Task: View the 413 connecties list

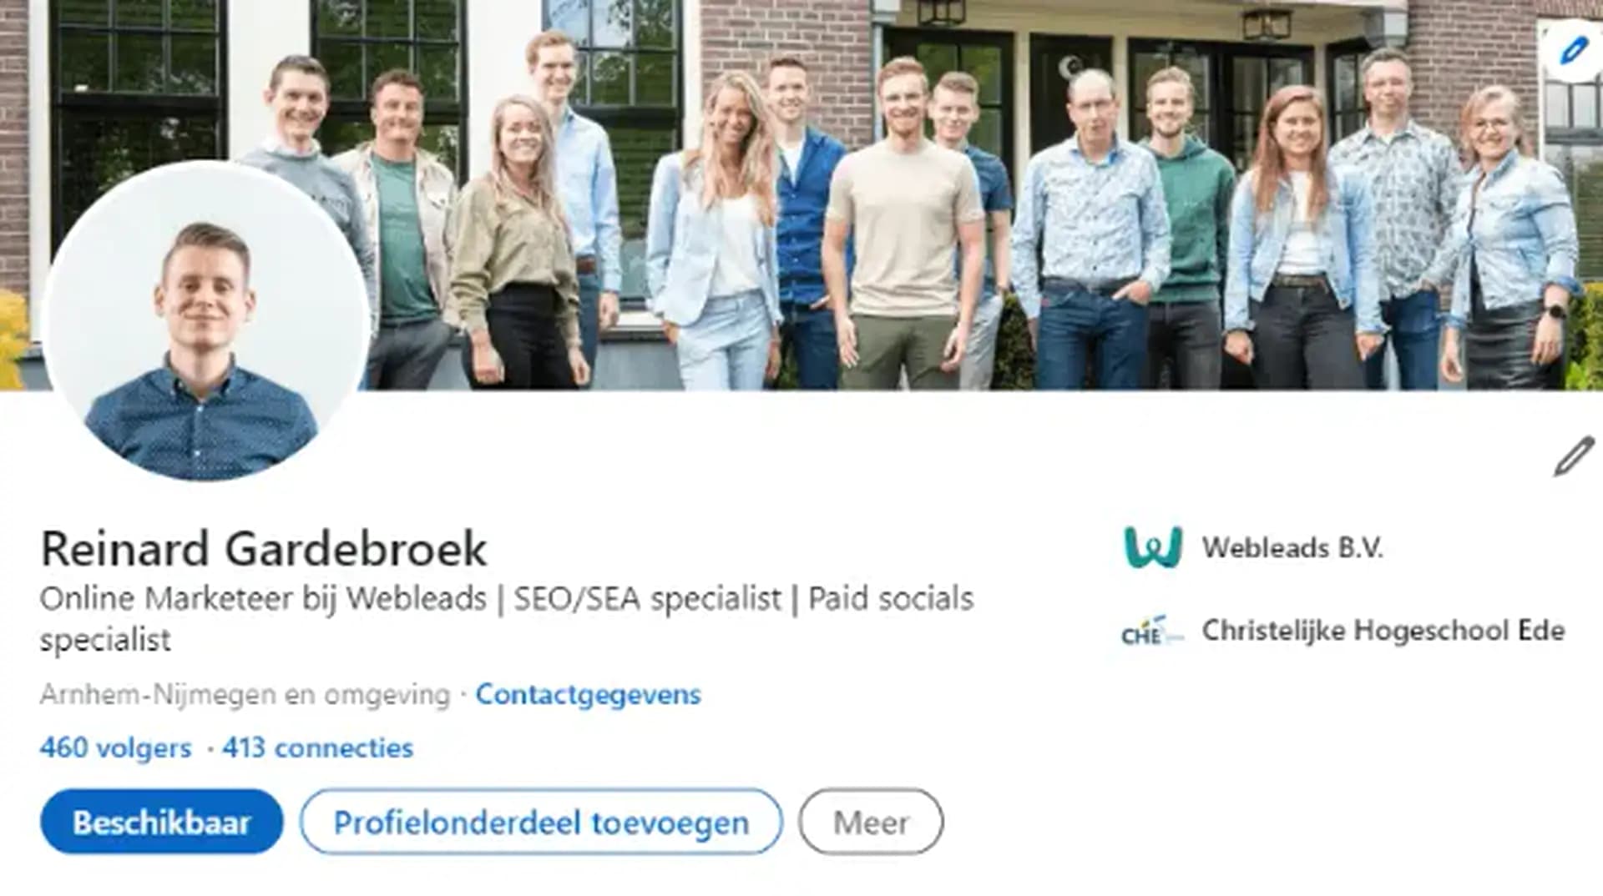Action: (317, 748)
